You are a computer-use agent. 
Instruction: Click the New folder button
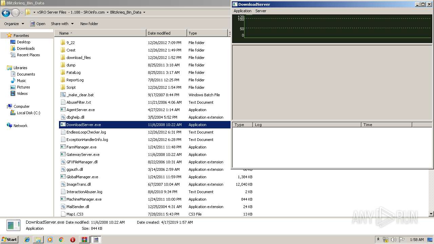[89, 24]
